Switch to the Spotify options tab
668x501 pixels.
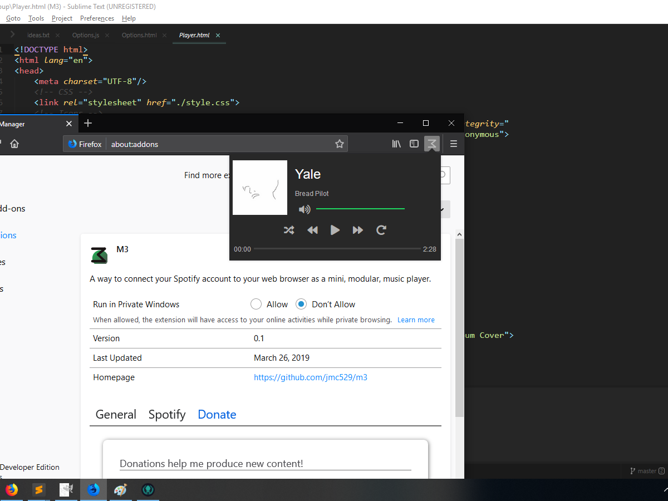coord(167,414)
